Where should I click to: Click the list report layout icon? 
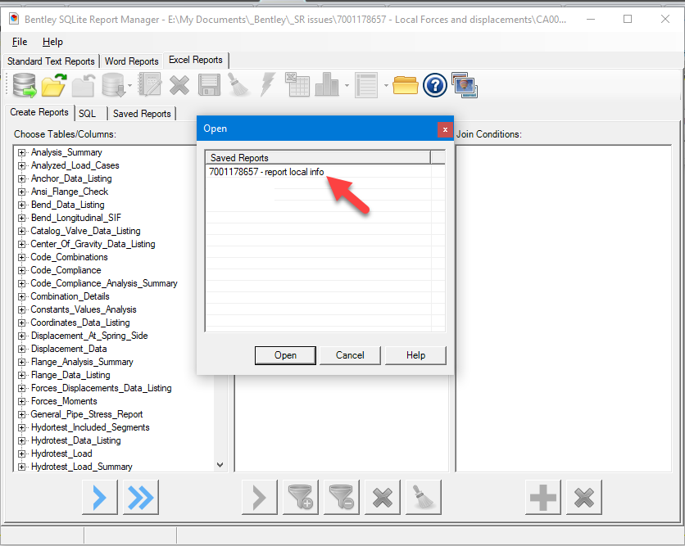pos(366,85)
